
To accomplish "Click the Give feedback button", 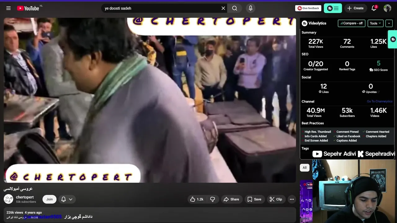I will 308,8.
